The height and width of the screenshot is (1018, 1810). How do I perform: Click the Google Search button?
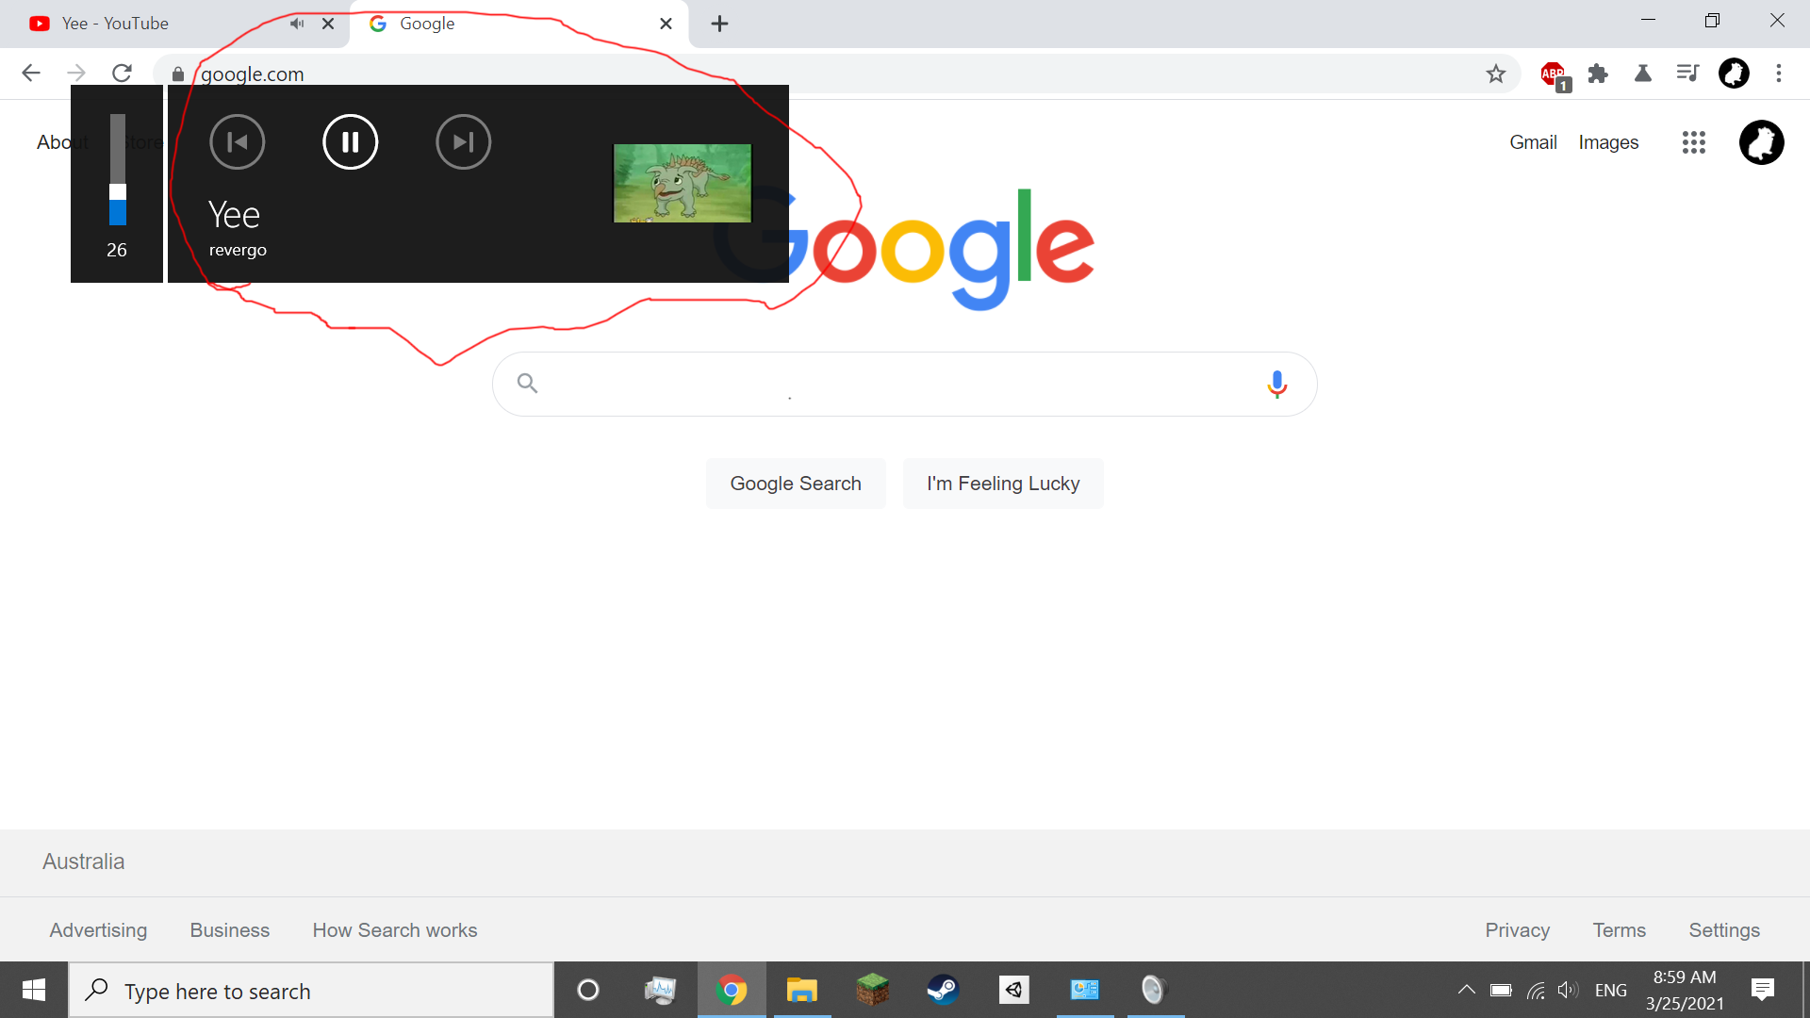coord(796,484)
